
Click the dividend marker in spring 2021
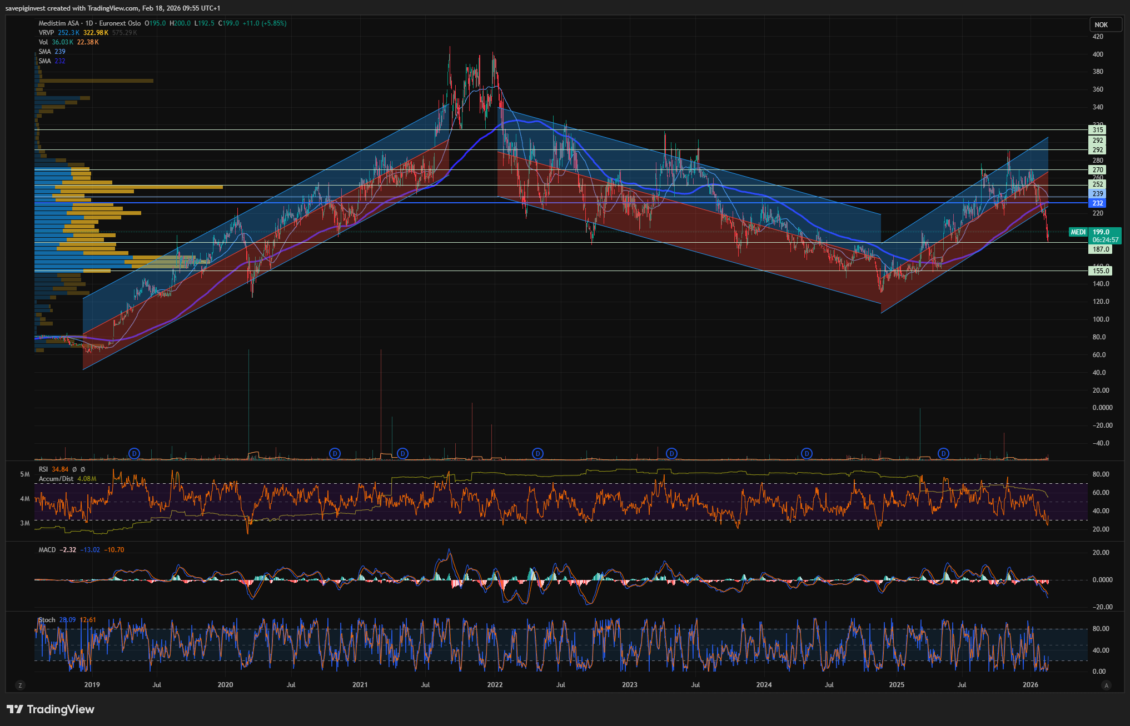coord(403,454)
